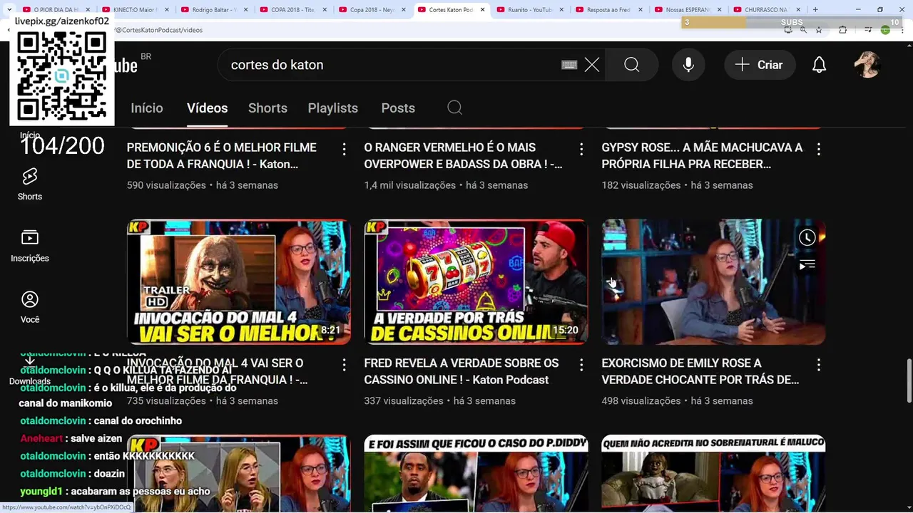Open the on-screen keyboard icon in search

point(568,65)
